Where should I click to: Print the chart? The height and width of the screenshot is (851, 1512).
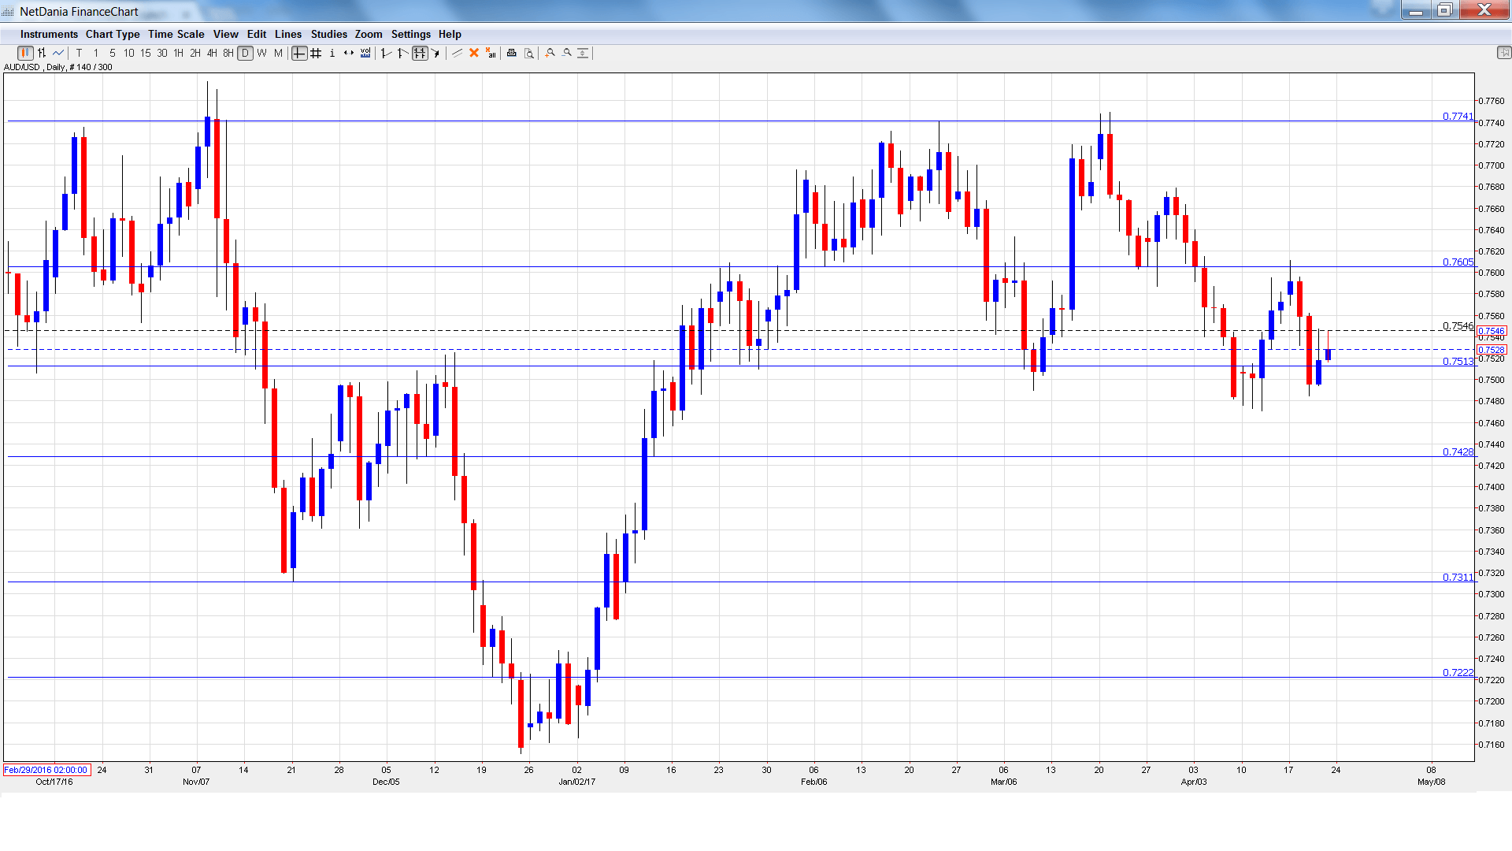click(x=512, y=54)
